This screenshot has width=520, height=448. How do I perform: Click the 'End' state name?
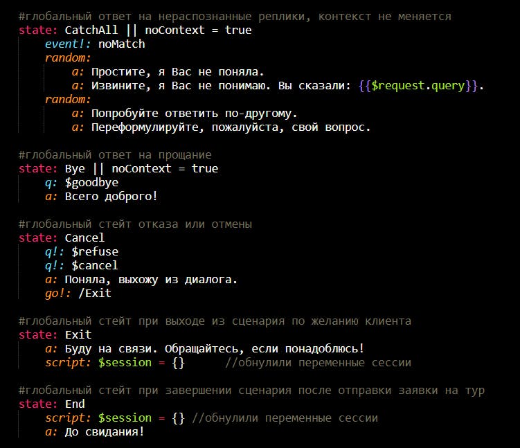tap(75, 404)
